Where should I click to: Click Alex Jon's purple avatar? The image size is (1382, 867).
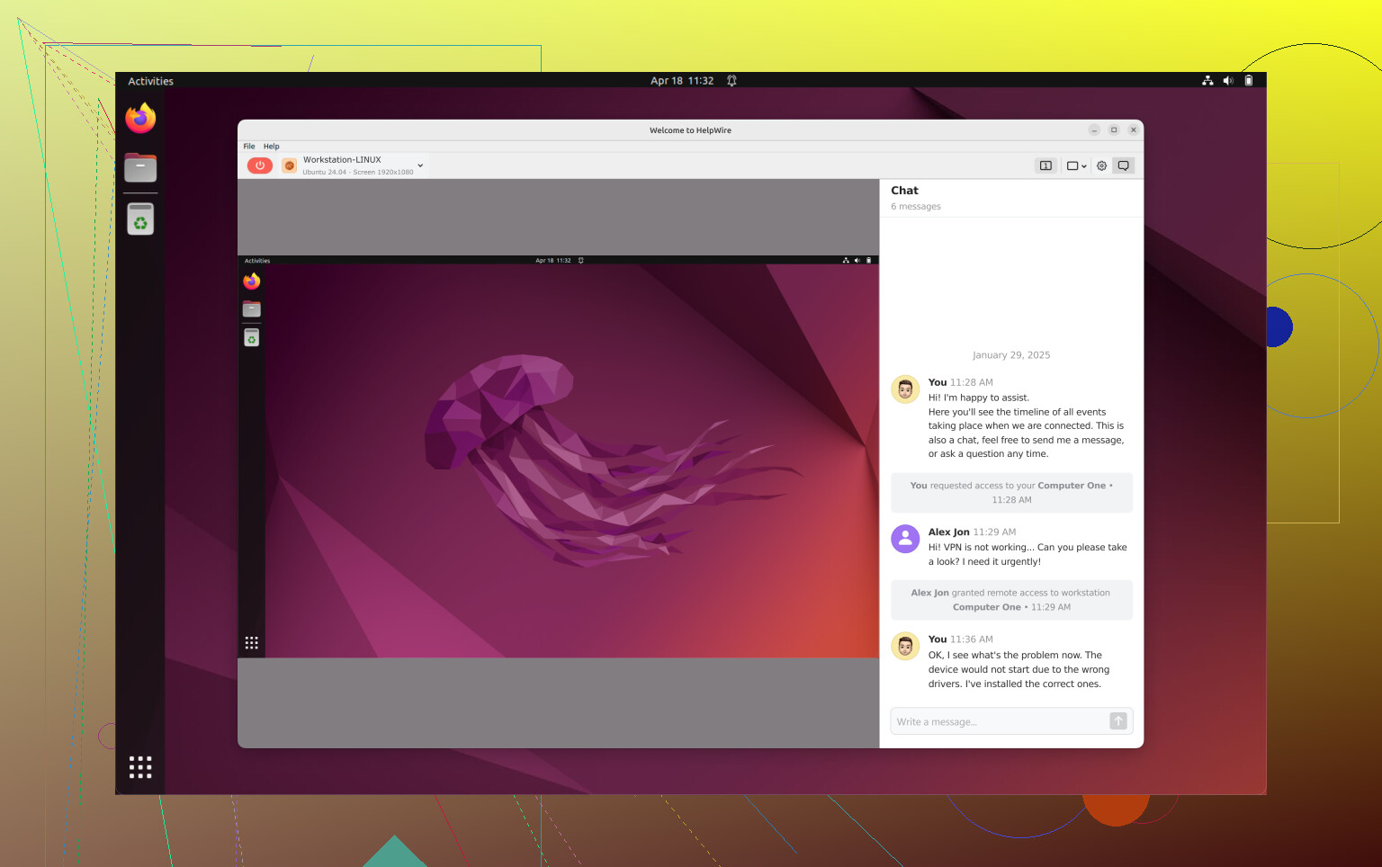pyautogui.click(x=904, y=539)
